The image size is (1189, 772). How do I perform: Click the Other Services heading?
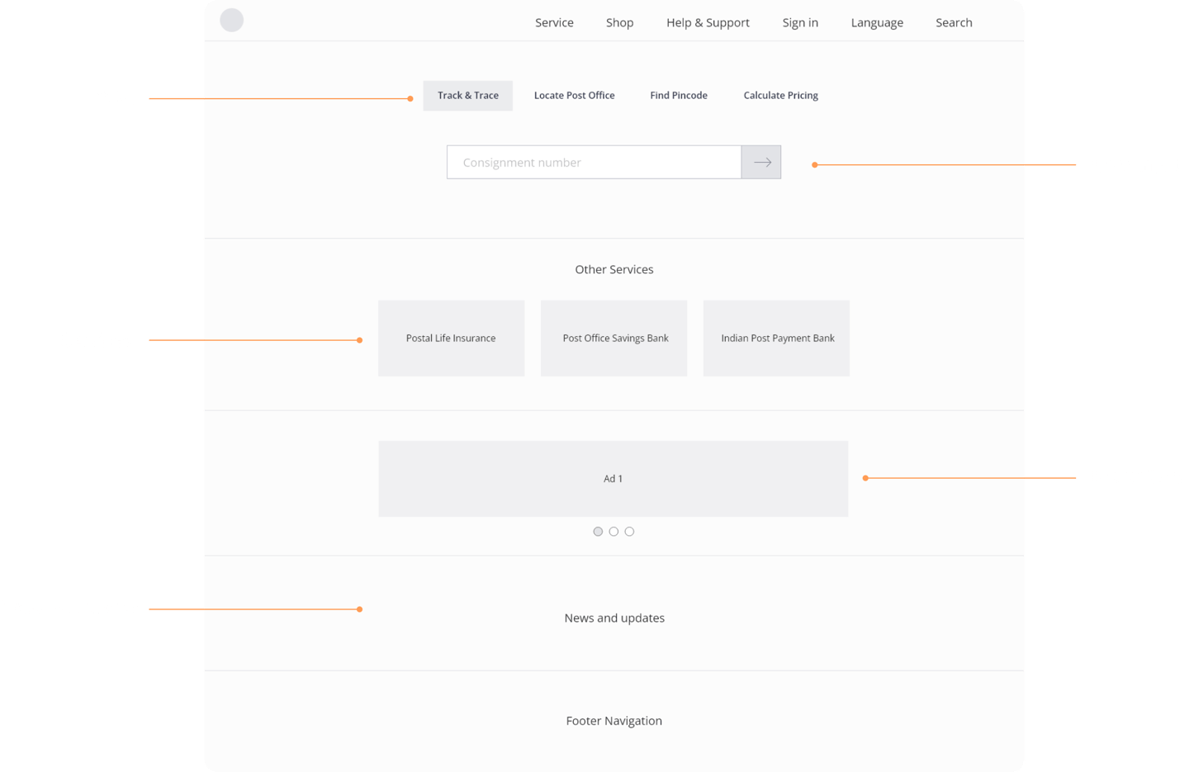click(x=614, y=269)
